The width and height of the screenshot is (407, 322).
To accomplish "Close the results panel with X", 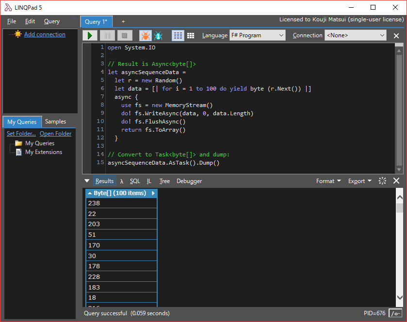I will [396, 181].
